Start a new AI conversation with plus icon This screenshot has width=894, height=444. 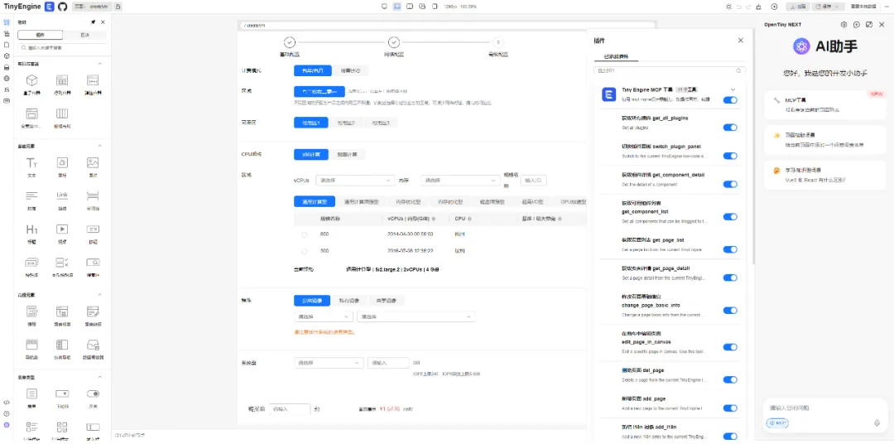(x=857, y=25)
